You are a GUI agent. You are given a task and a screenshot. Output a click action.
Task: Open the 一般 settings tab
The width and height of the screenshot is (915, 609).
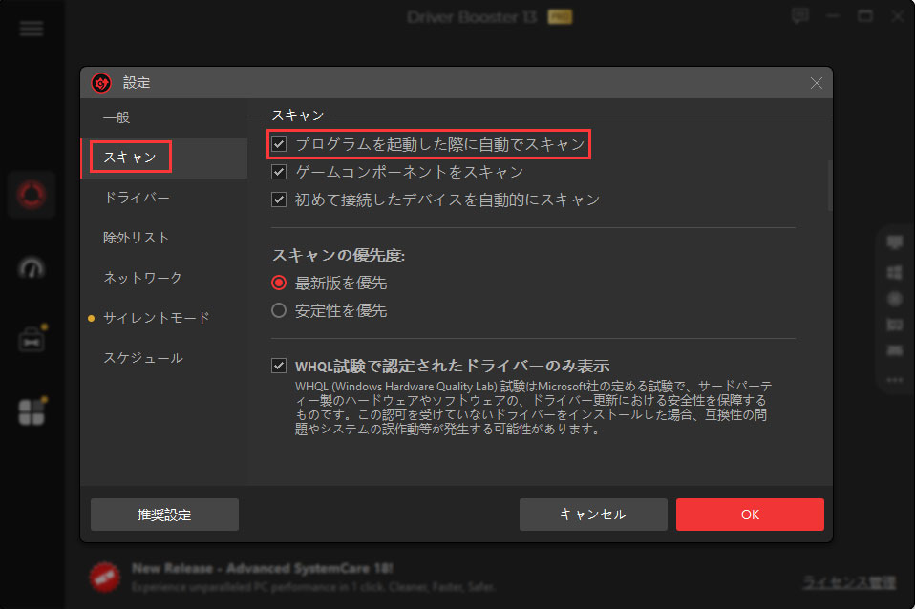pyautogui.click(x=164, y=117)
